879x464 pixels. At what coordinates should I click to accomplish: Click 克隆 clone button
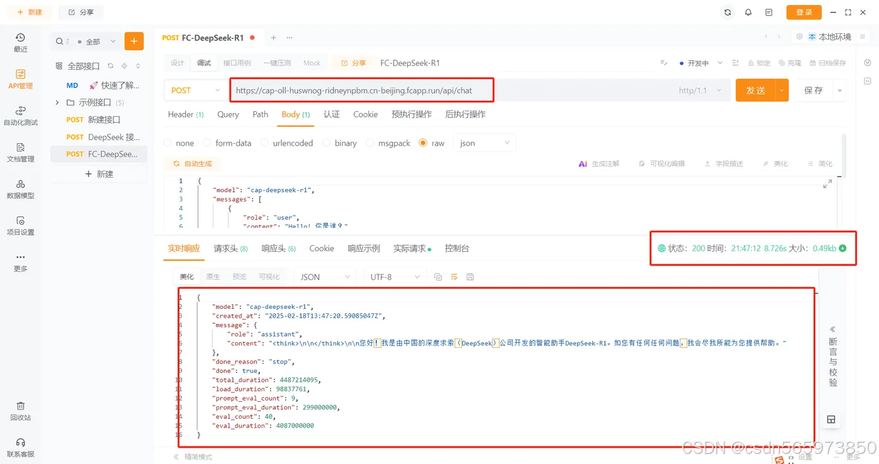(x=790, y=63)
